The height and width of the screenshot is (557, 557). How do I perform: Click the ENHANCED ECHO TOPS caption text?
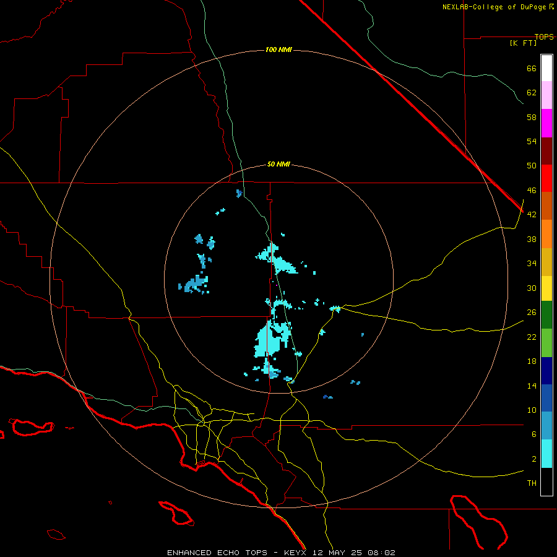tap(217, 553)
